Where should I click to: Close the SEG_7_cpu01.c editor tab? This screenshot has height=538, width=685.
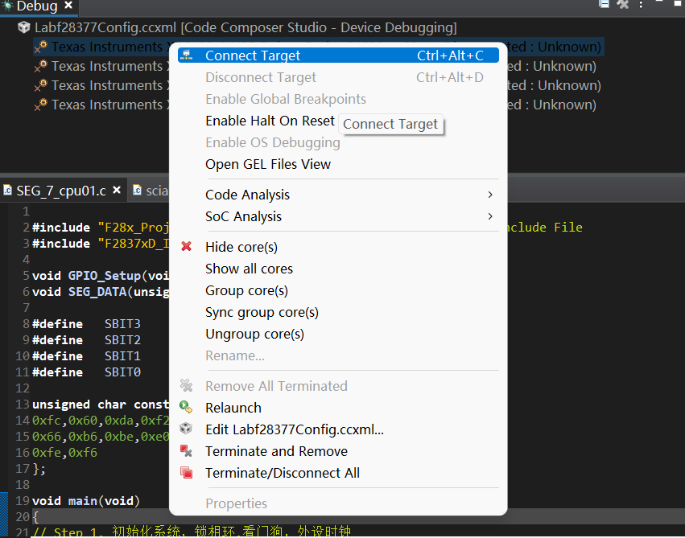pos(117,191)
